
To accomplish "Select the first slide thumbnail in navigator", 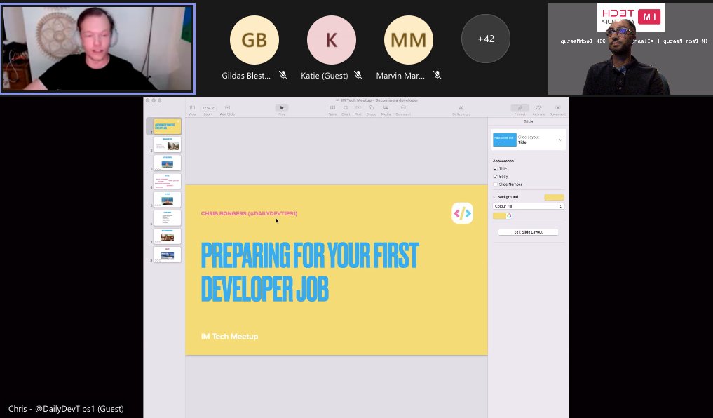I will [167, 126].
